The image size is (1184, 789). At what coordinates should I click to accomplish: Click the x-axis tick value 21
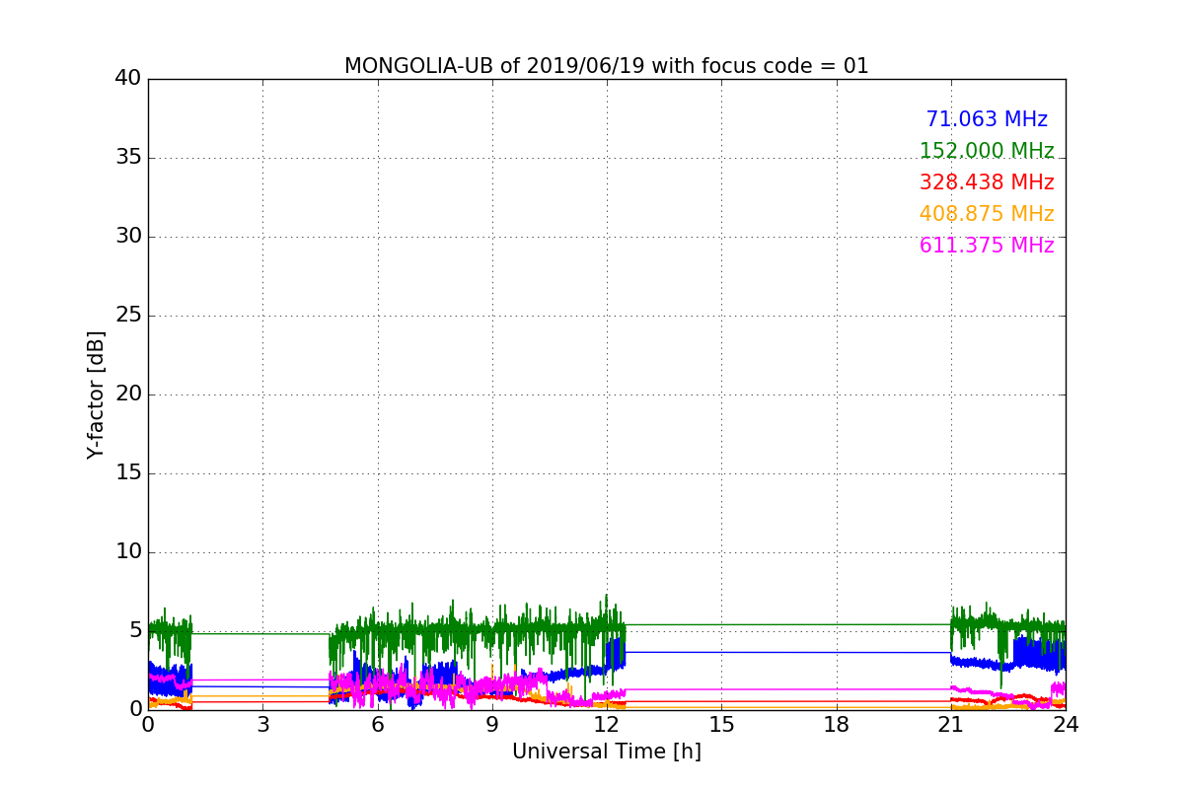coord(951,724)
